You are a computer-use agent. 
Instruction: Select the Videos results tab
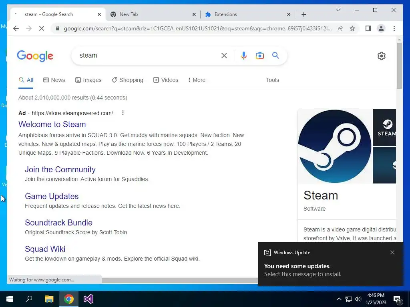[x=166, y=80]
